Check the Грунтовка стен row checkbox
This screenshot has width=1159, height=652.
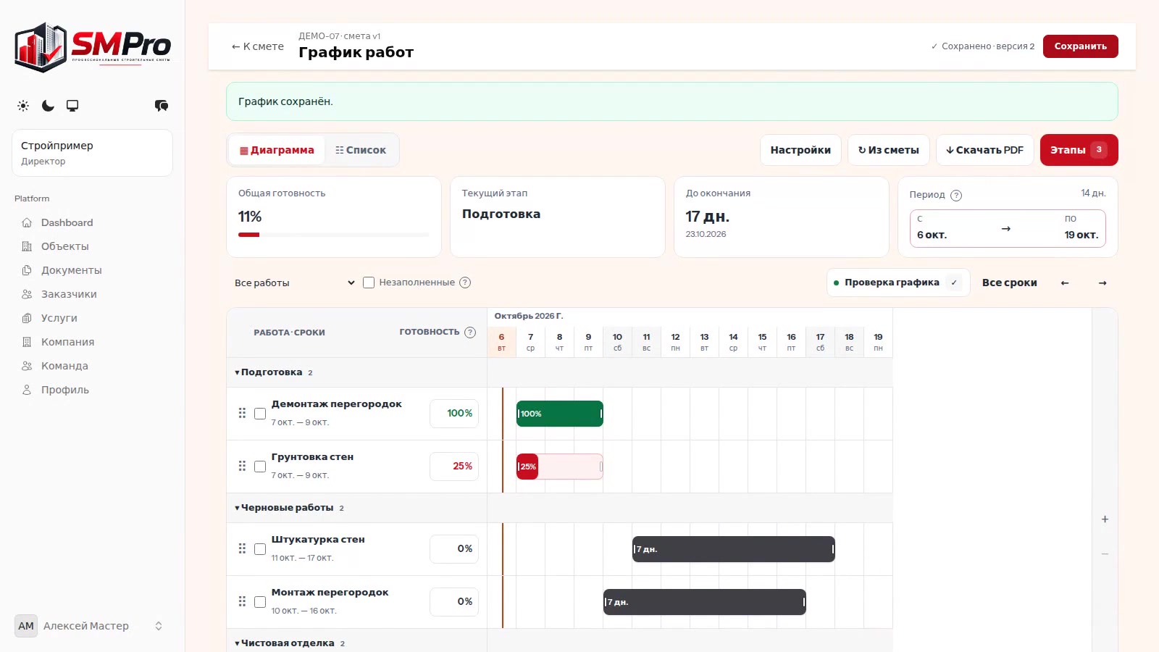(x=260, y=467)
